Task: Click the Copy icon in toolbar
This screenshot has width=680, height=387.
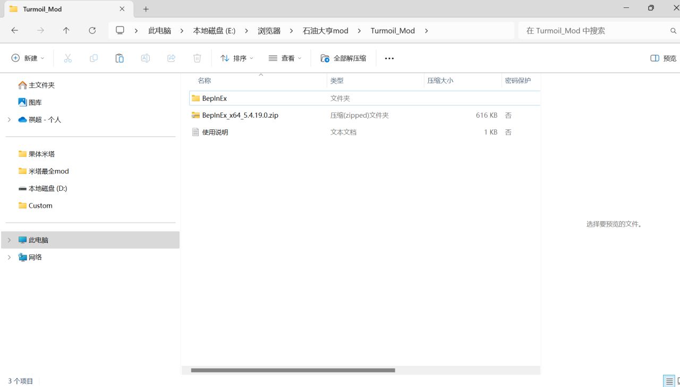Action: point(93,58)
